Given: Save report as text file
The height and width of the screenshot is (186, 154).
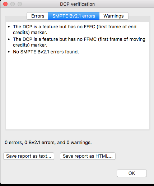Looking at the screenshot, I should pyautogui.click(x=29, y=156).
